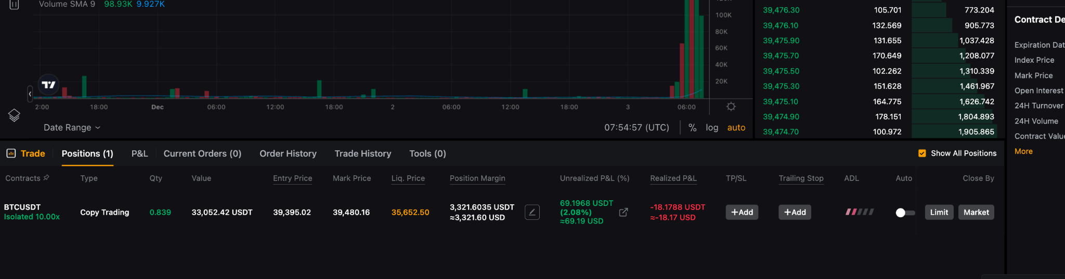
Task: Click the pin icon next to Contracts
Action: [x=46, y=178]
